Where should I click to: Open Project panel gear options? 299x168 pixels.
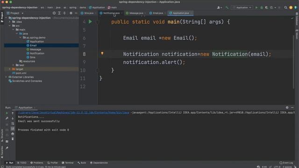(71, 13)
